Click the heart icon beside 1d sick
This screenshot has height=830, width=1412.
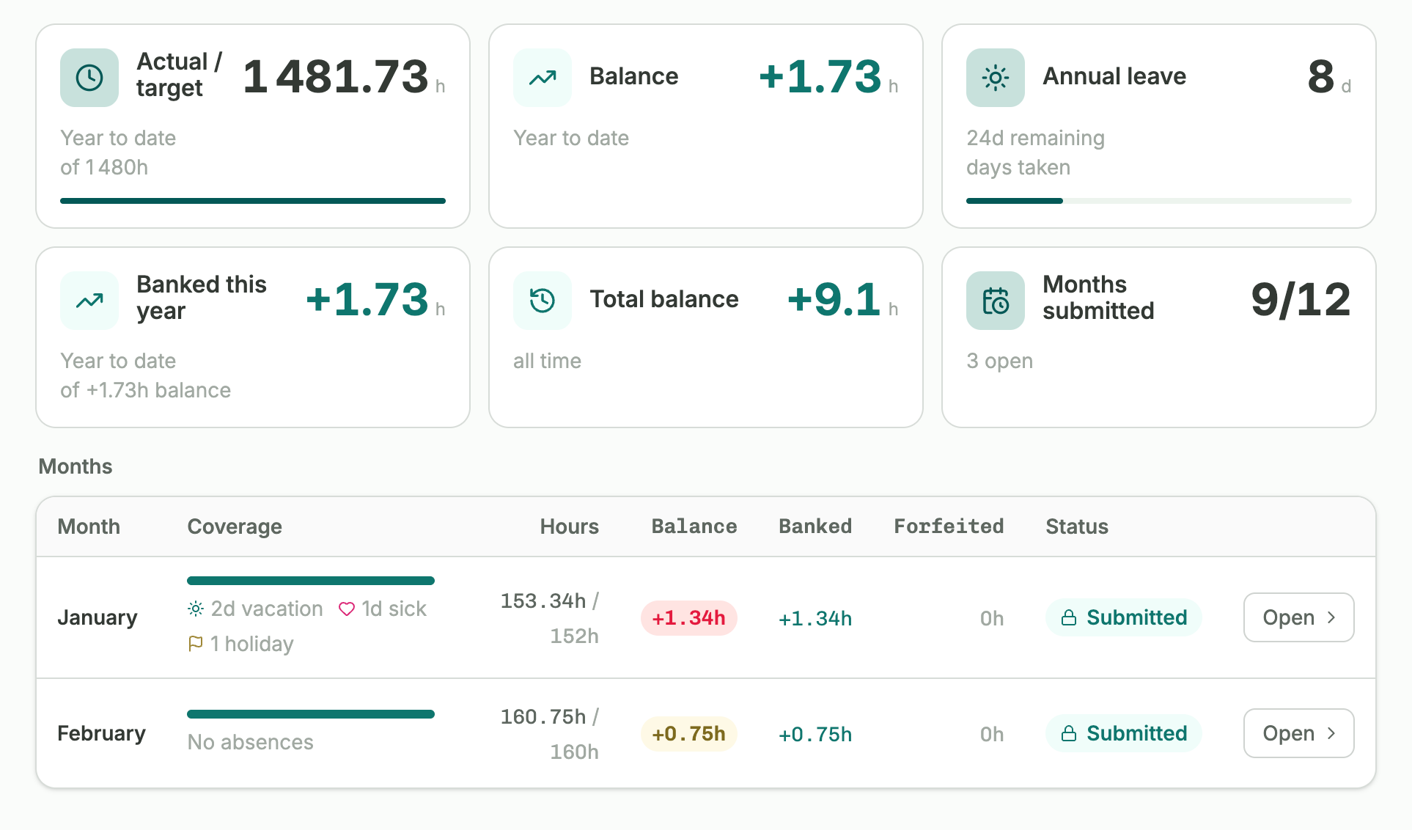pos(347,609)
